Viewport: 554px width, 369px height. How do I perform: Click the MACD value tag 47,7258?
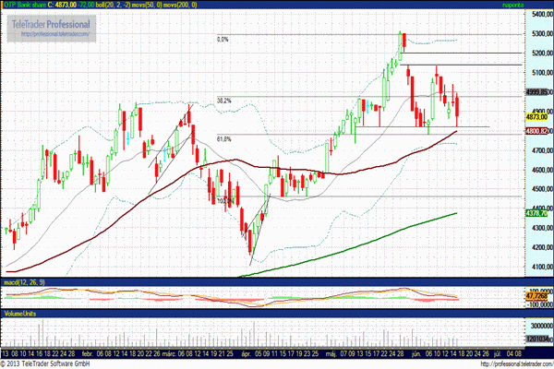pos(538,295)
